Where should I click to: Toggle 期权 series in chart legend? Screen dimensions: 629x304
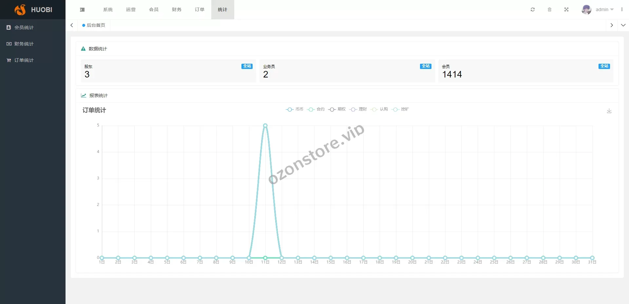pyautogui.click(x=337, y=110)
